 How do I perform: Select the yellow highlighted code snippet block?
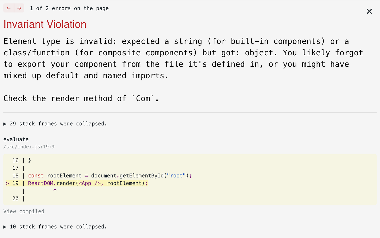point(190,179)
